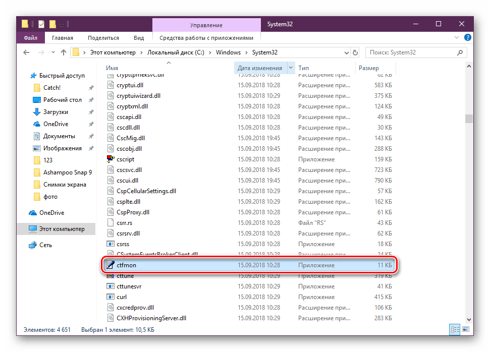
Task: Switch to large icons view
Action: 465,329
